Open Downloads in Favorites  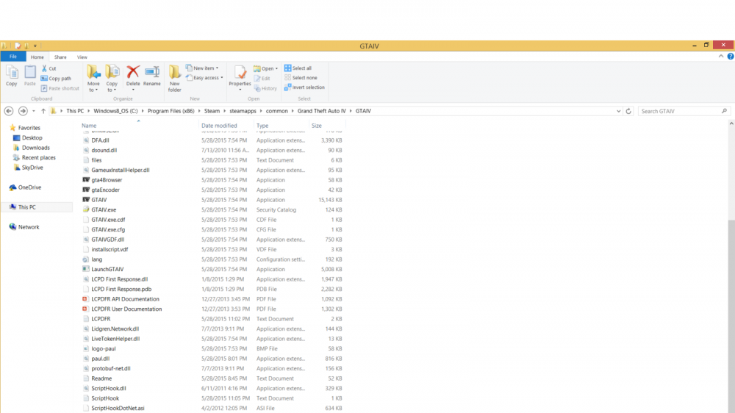(35, 148)
